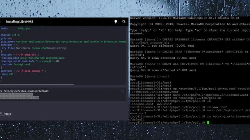Screen dimensions: 250x140
Task: Toggle the light/dark theme lightbulb icon
Action: (x=116, y=22)
